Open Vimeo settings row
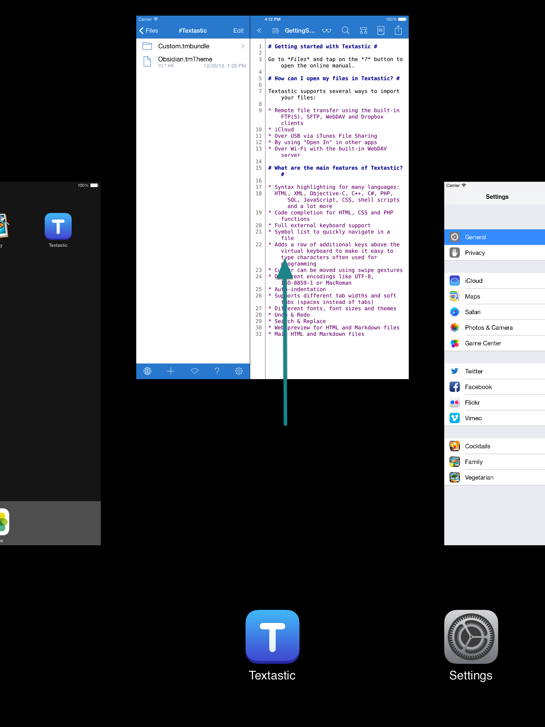 pyautogui.click(x=495, y=418)
